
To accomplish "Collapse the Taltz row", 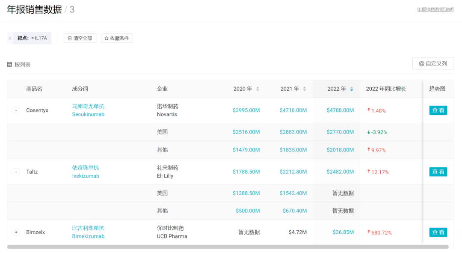I will [16, 172].
